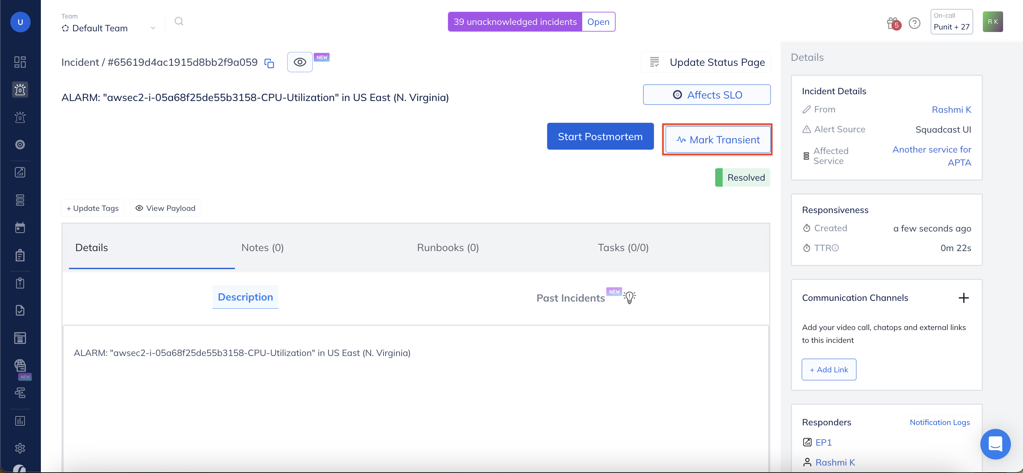
Task: Expand Communication Channels with plus icon
Action: tap(963, 298)
